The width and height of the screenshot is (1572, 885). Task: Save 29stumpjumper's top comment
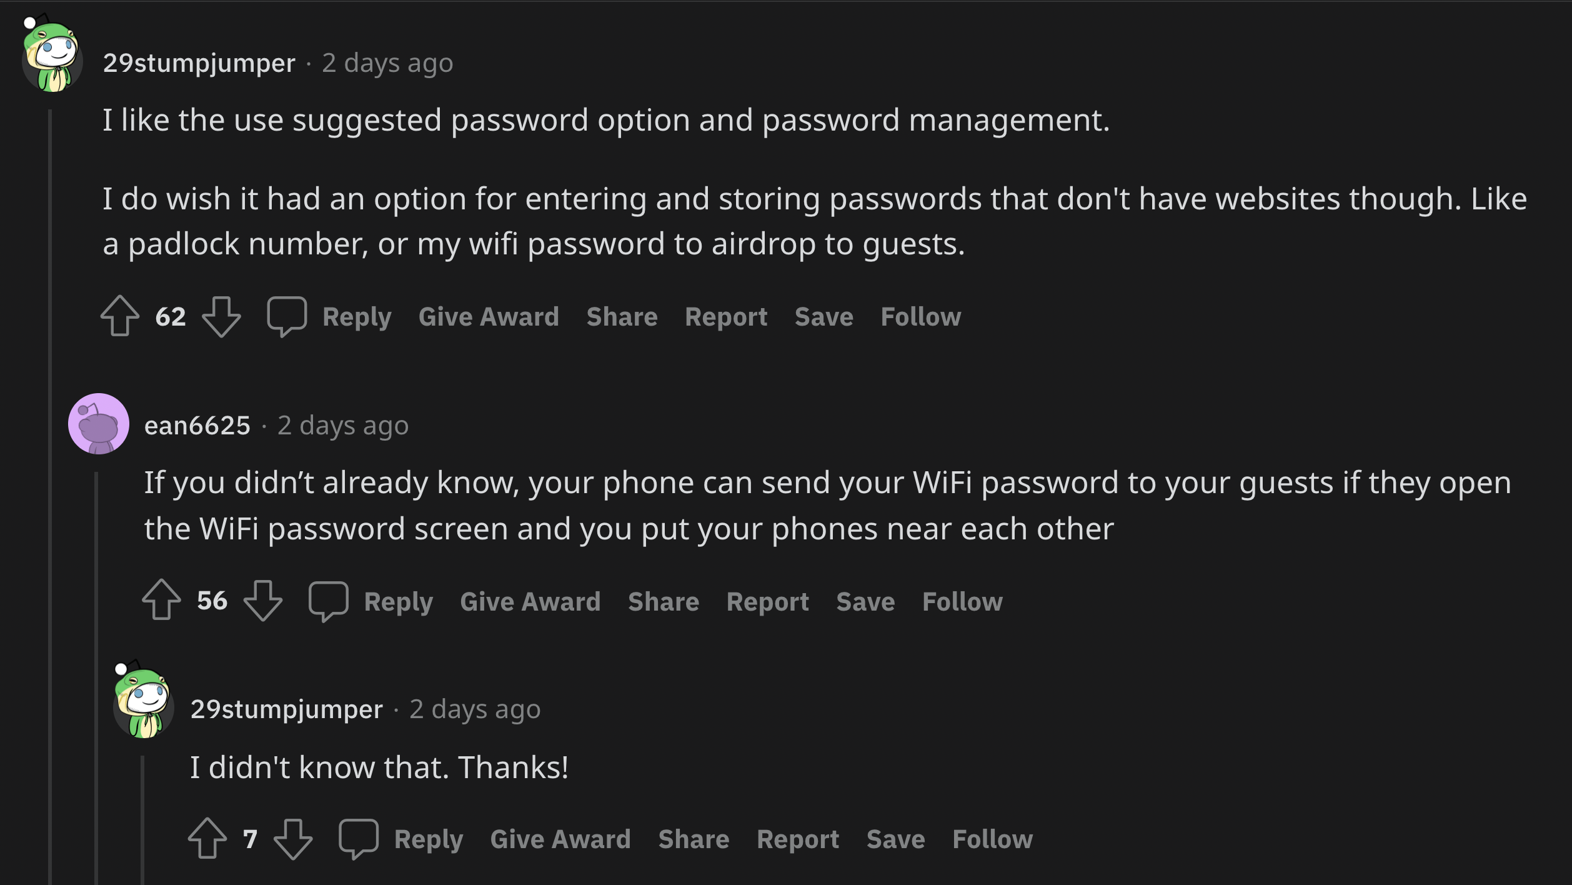pos(823,316)
